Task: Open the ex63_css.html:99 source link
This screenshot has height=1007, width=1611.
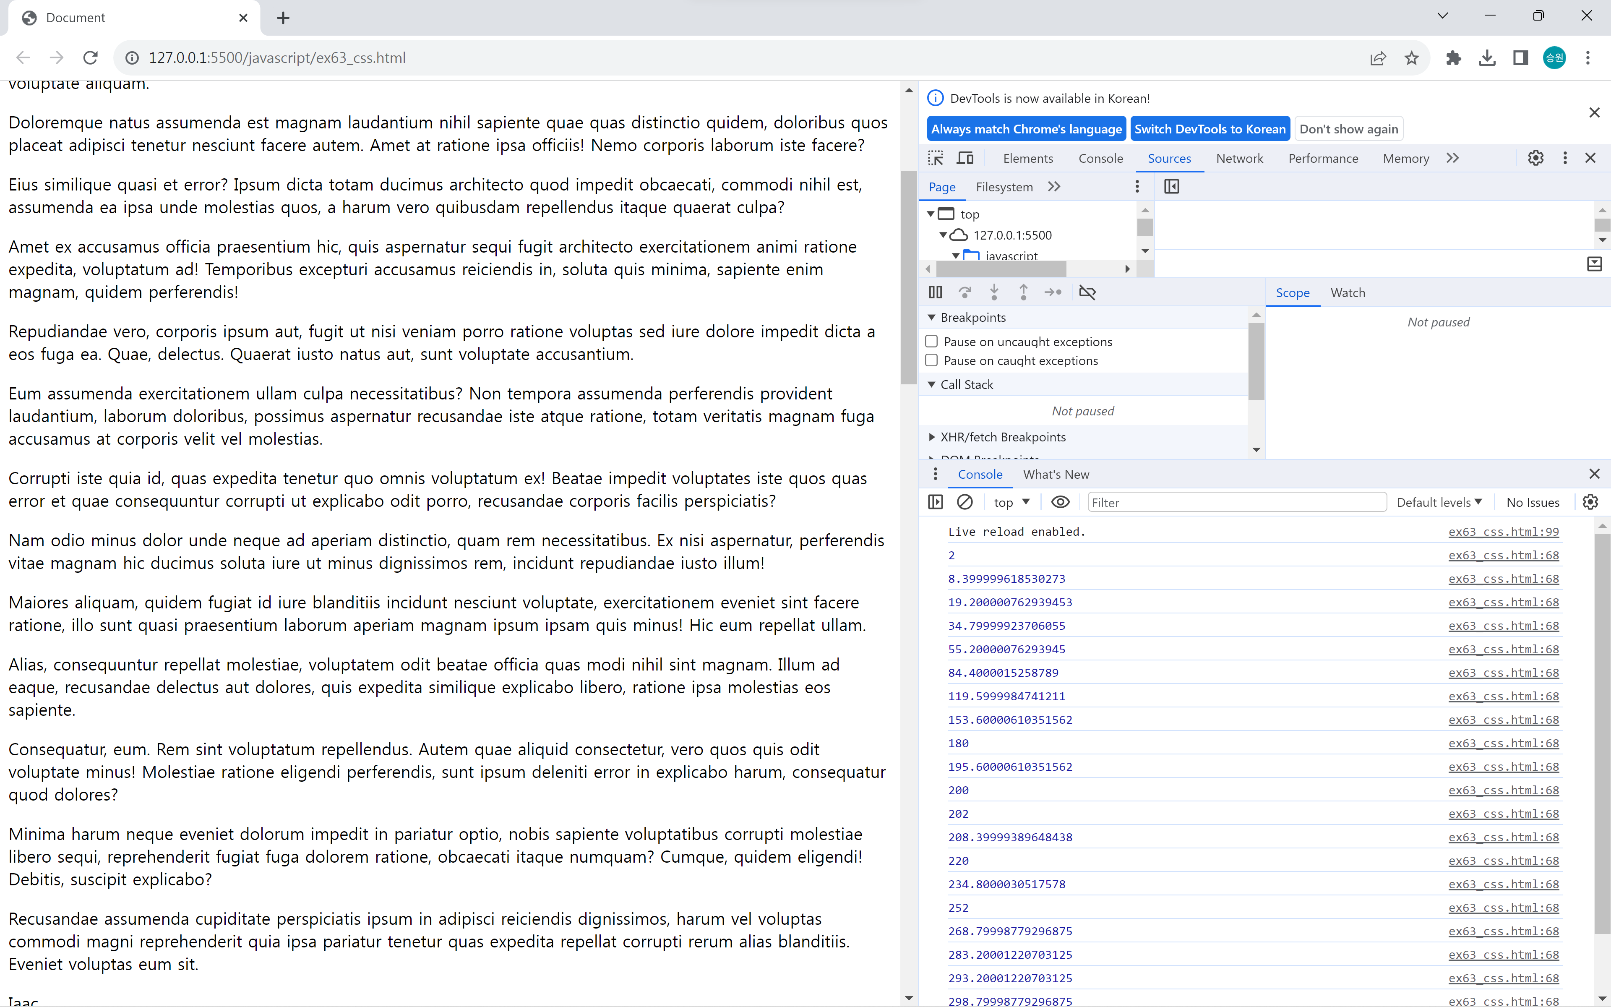Action: [1503, 532]
